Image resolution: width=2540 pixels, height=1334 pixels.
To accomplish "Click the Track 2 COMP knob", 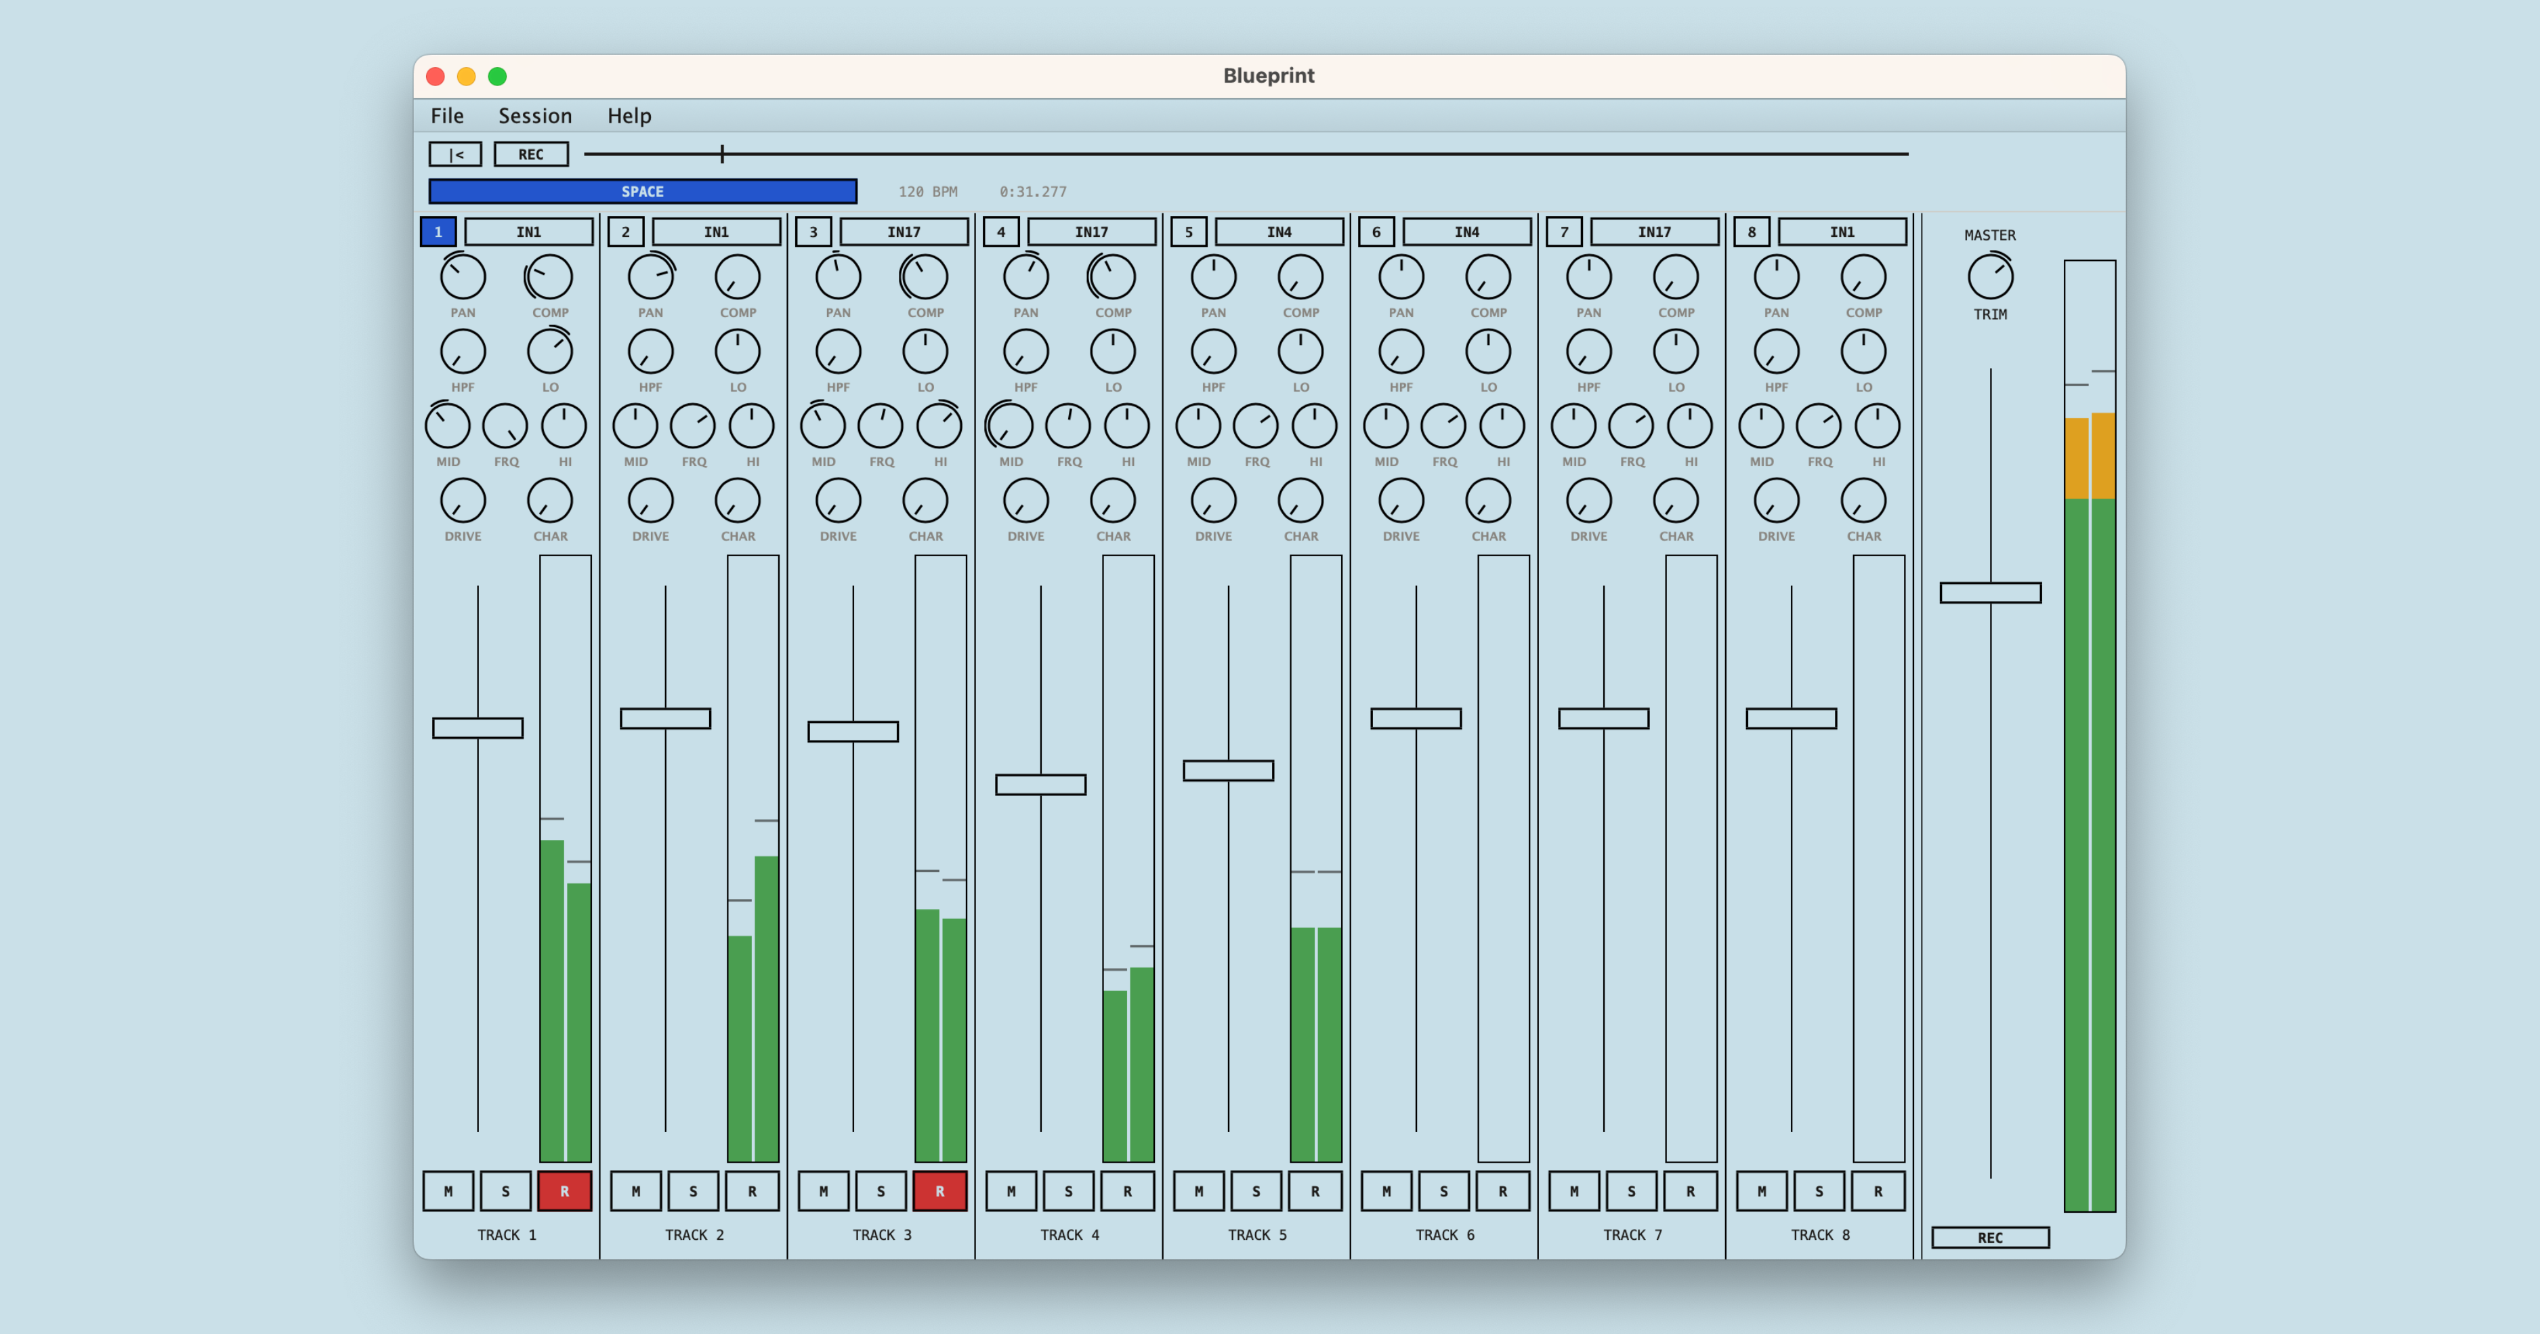I will point(738,277).
